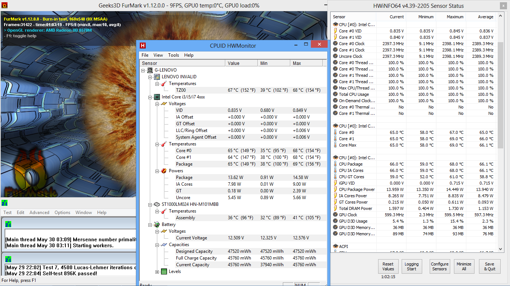
Task: Select the Total DRAM Power row
Action: click(x=414, y=208)
